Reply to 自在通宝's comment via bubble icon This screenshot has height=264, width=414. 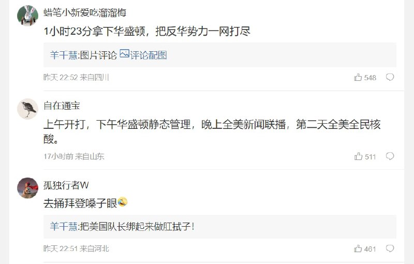(390, 156)
